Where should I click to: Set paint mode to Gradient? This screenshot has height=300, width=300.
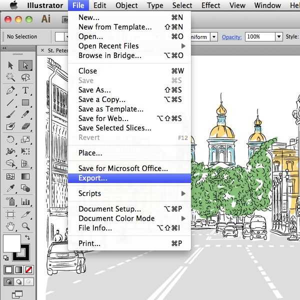[19, 269]
